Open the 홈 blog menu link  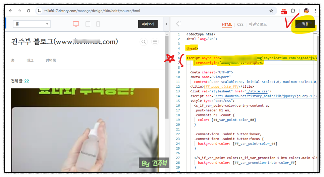pyautogui.click(x=13, y=60)
